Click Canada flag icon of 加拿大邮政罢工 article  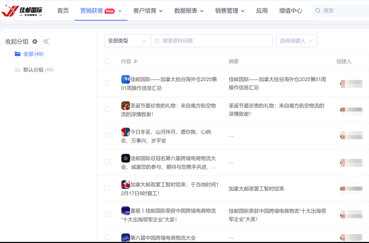click(x=125, y=185)
